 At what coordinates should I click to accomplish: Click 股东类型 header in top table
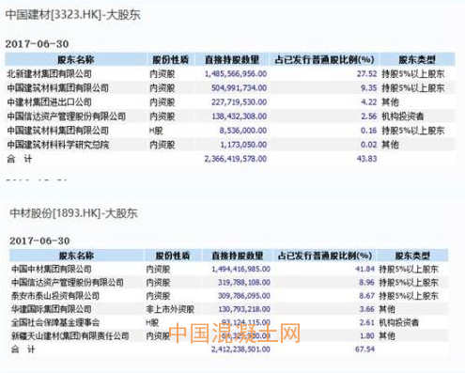(417, 59)
